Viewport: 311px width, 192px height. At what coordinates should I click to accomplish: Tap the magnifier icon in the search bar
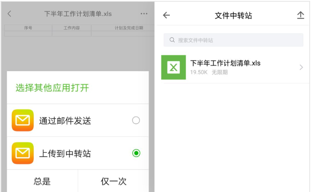point(172,40)
